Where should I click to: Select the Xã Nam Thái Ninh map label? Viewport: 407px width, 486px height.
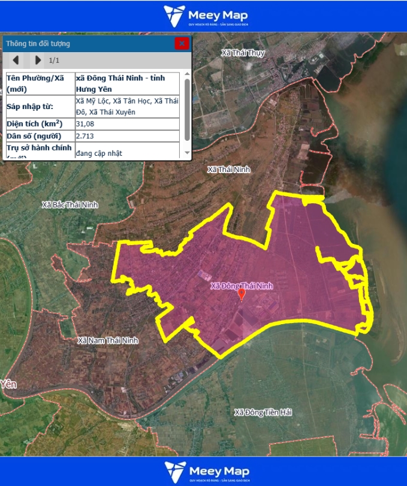[x=108, y=340]
